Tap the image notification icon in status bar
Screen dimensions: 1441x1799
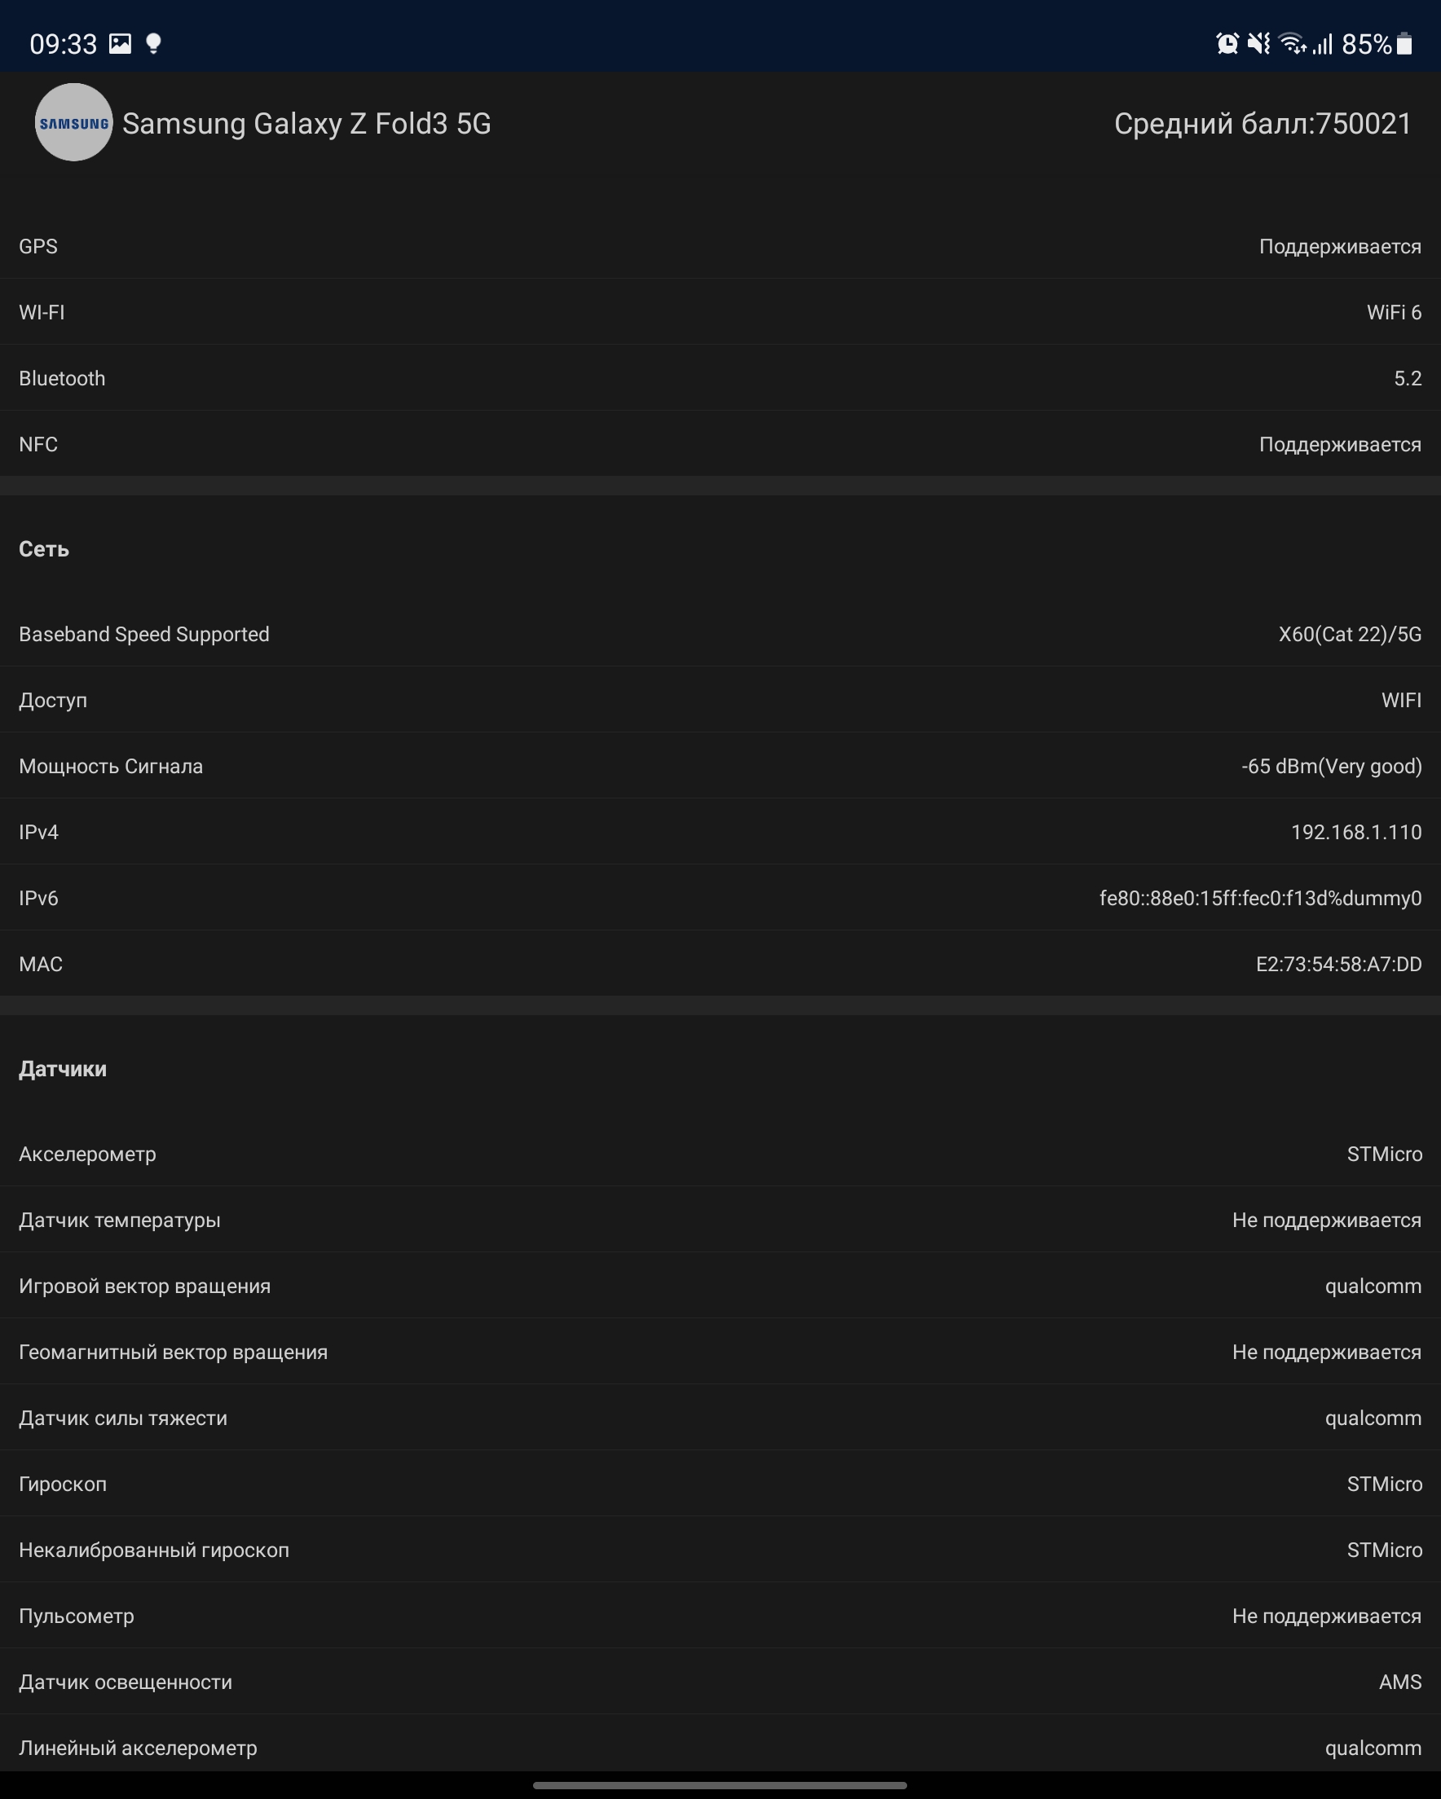(121, 43)
